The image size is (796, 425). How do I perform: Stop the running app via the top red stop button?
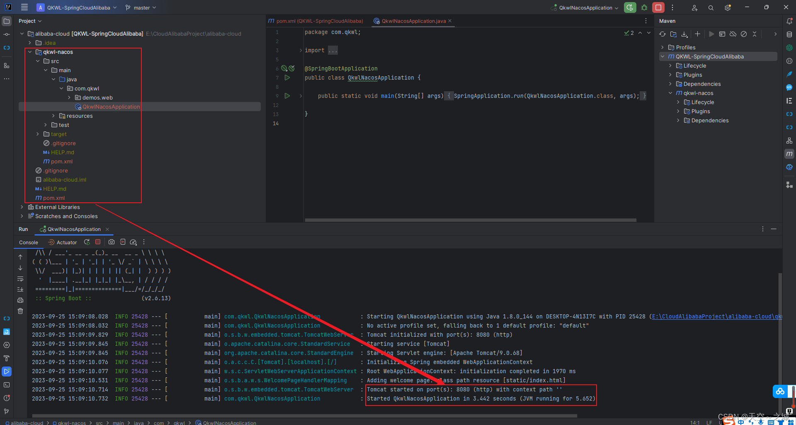pyautogui.click(x=658, y=7)
